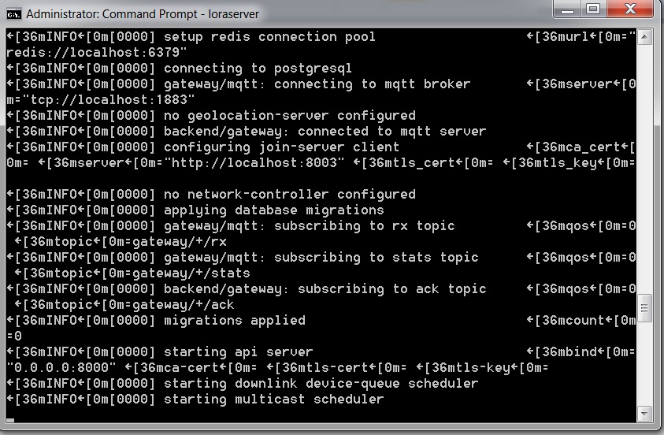Click the topic value 'gateway/+/ack'

click(183, 305)
